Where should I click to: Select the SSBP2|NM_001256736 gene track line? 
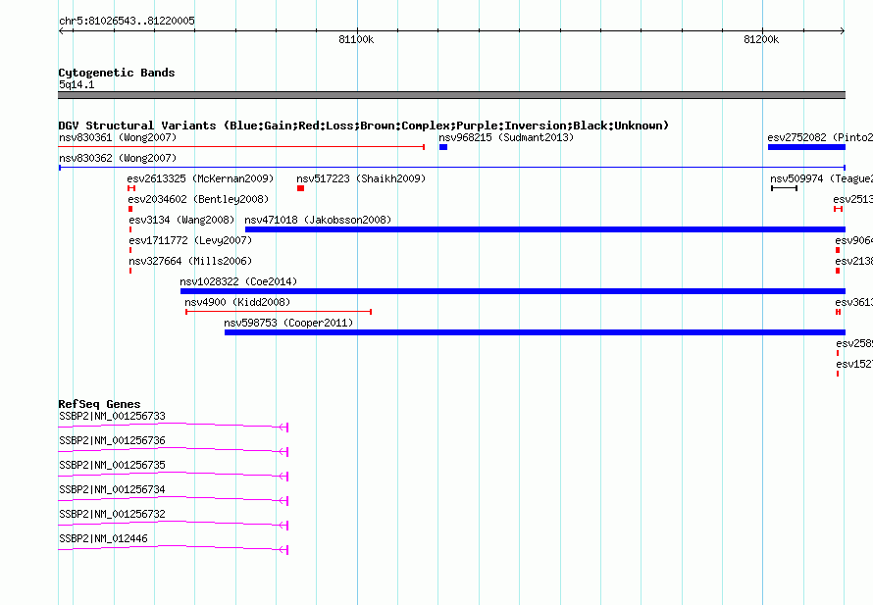174,451
